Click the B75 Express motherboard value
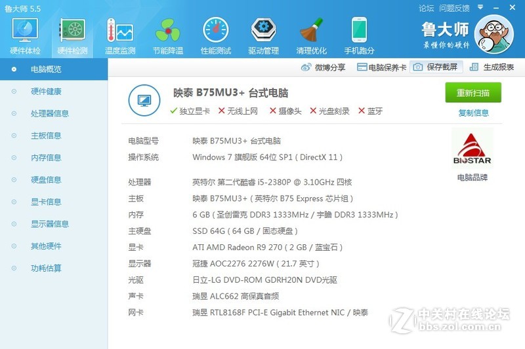 coord(272,198)
